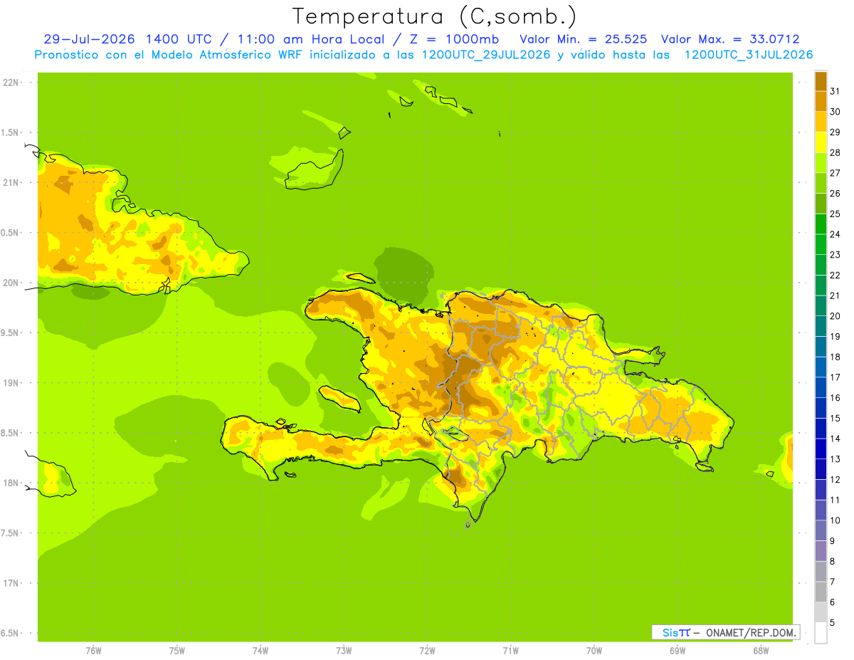Click the legend value '10'
The height and width of the screenshot is (660, 854).
835,520
